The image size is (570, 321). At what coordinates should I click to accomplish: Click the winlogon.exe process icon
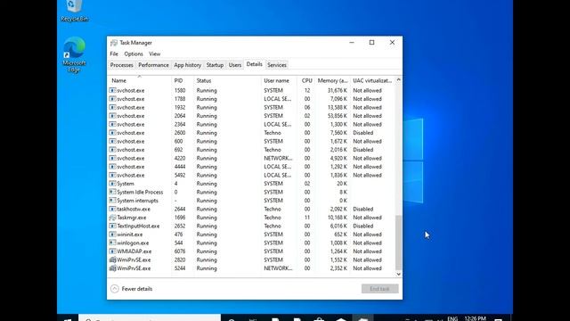113,243
